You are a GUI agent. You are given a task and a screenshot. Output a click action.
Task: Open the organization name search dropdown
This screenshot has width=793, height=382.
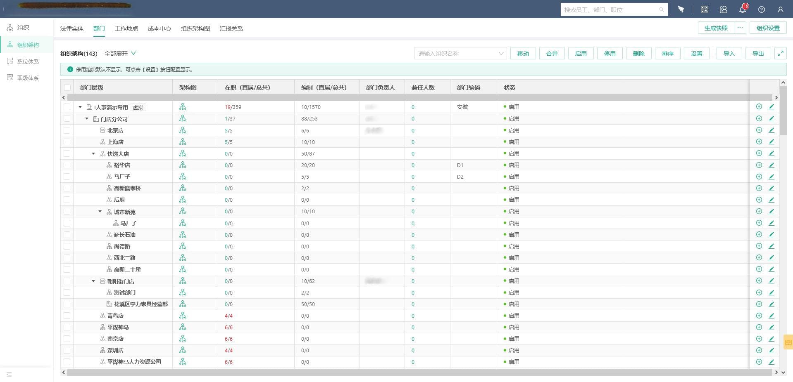(x=460, y=54)
